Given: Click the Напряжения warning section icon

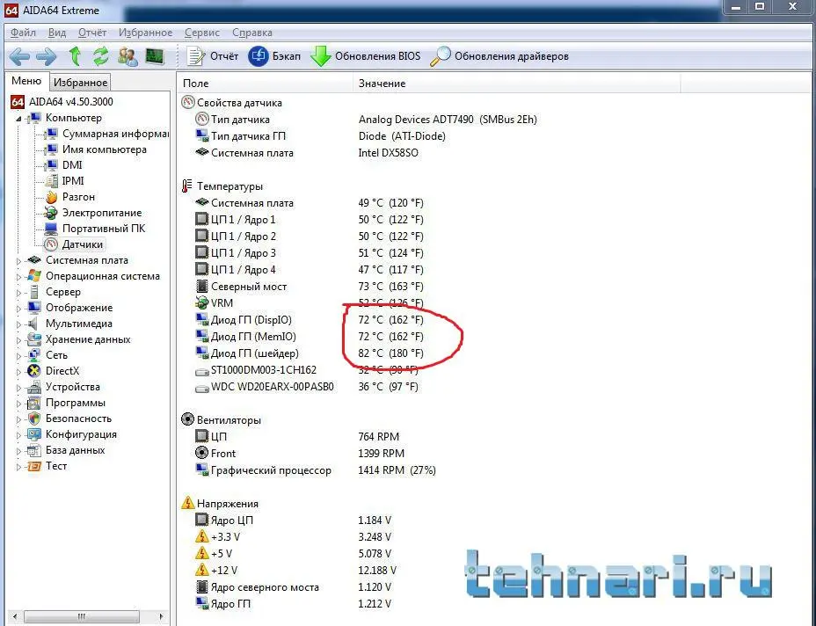Looking at the screenshot, I should 187,503.
